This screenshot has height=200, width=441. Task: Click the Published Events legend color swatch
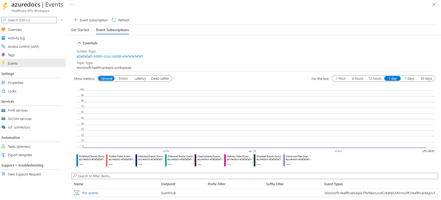(x=77, y=160)
